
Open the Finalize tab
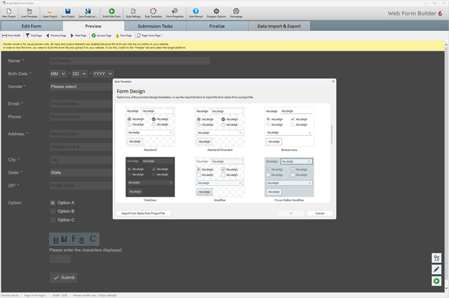pyautogui.click(x=217, y=26)
